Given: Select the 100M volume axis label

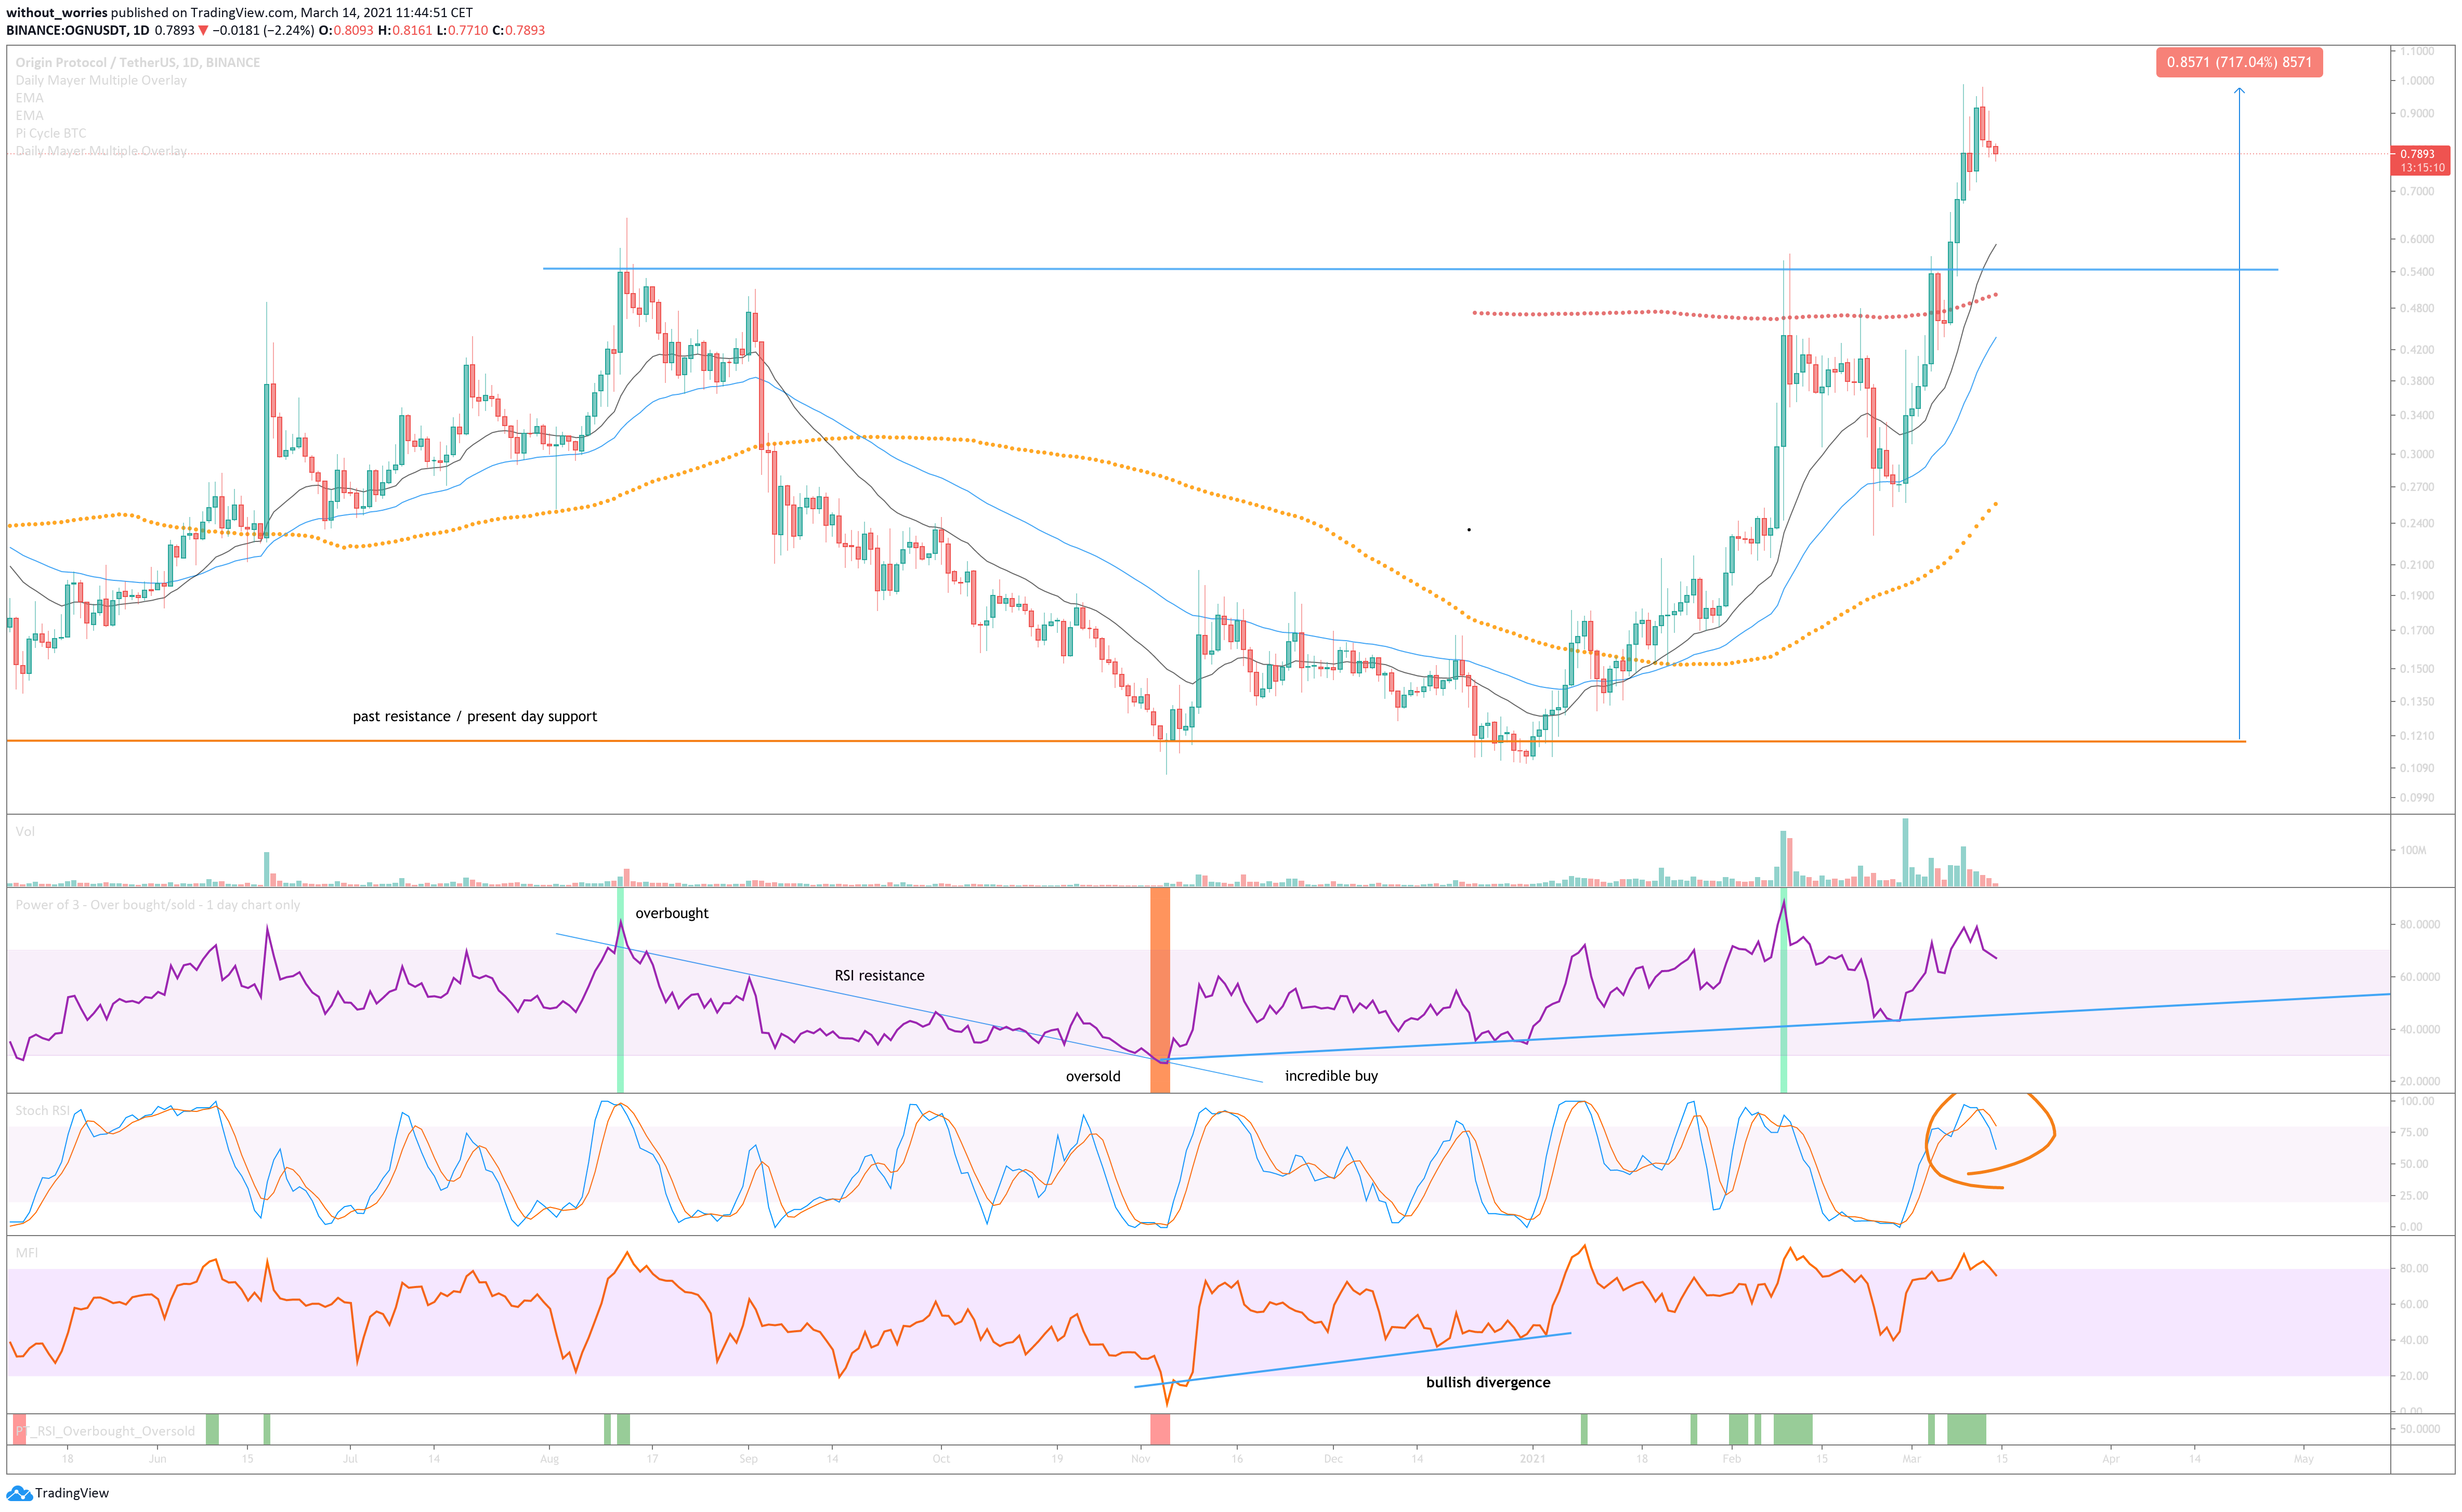Looking at the screenshot, I should point(2413,850).
